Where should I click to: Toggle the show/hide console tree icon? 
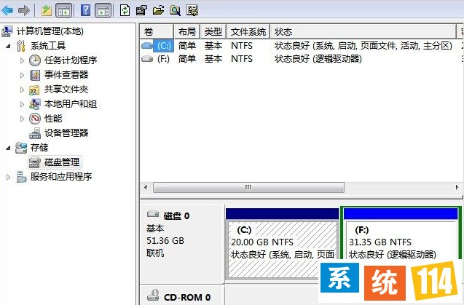pyautogui.click(x=64, y=10)
